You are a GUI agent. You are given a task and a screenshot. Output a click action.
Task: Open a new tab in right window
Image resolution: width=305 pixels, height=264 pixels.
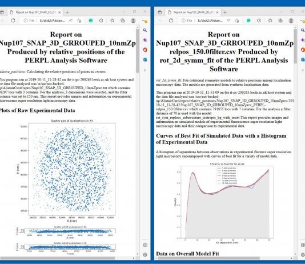point(225,12)
